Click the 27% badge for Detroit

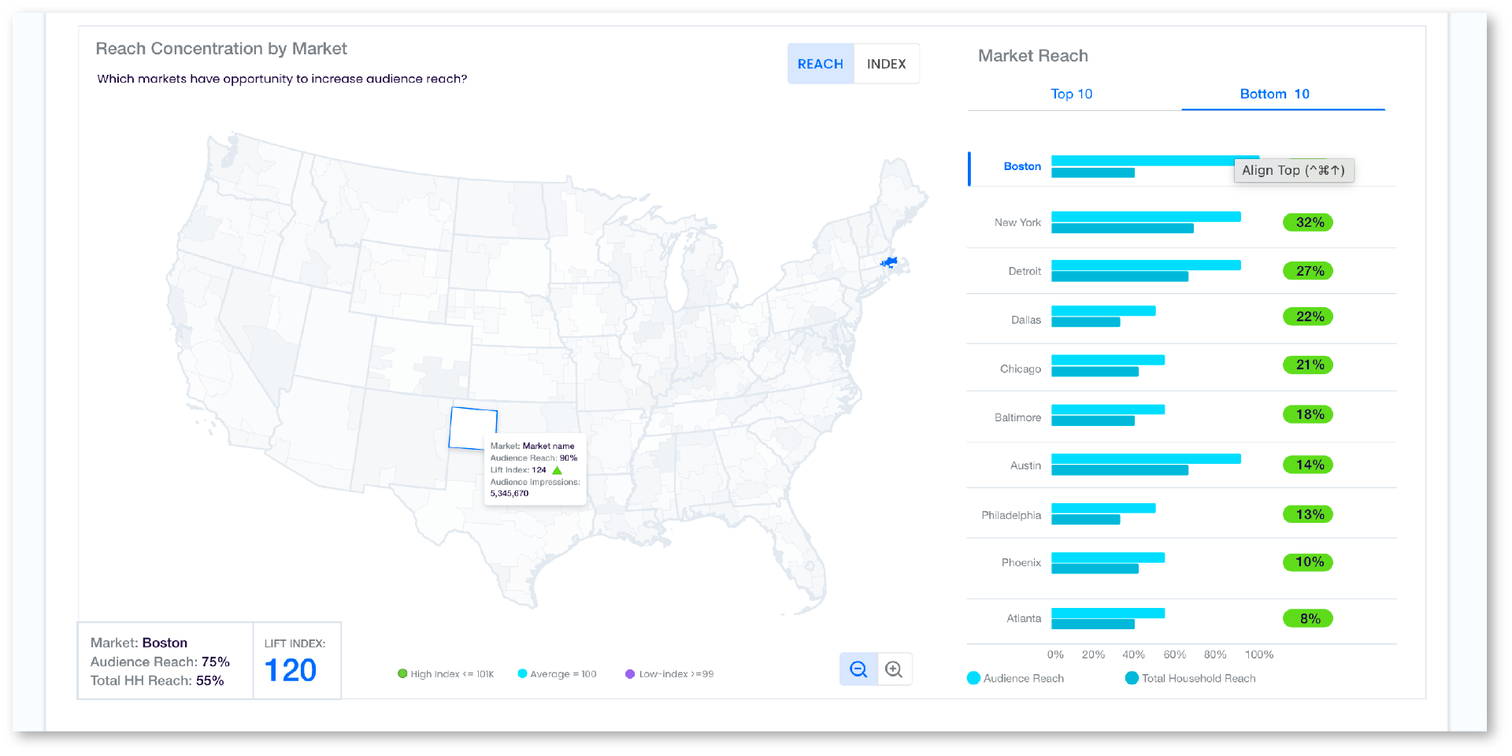1308,271
